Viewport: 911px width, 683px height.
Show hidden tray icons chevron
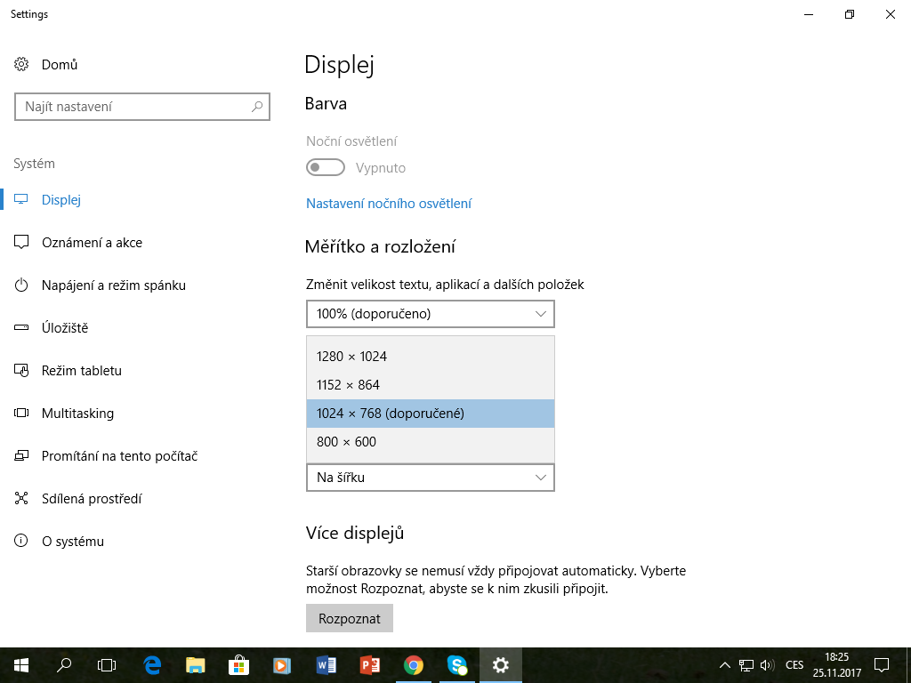pos(724,665)
